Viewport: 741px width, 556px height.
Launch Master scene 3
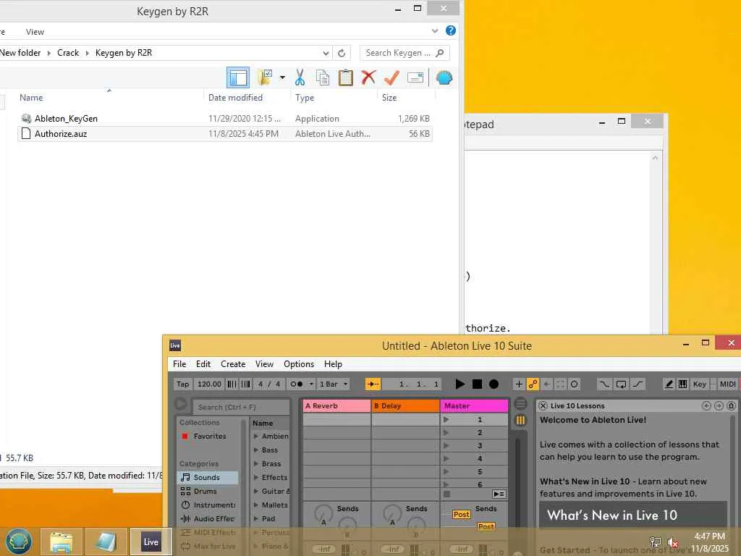click(x=446, y=445)
